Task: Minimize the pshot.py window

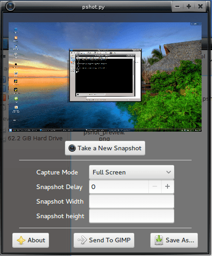Action: pyautogui.click(x=177, y=6)
